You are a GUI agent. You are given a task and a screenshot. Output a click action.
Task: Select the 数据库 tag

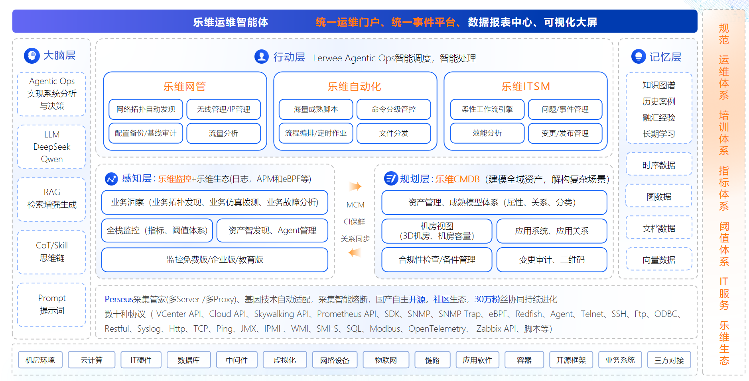(x=189, y=360)
